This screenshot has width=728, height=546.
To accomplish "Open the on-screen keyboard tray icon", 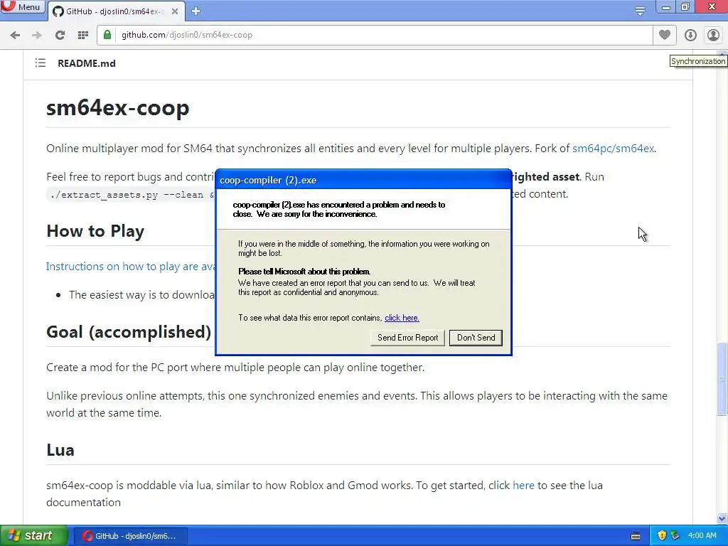I will 636,536.
